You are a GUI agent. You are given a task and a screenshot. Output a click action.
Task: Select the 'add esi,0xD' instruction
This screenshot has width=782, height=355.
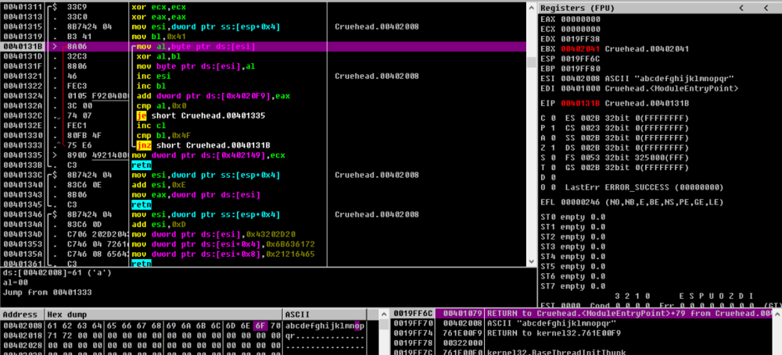[264, 225]
